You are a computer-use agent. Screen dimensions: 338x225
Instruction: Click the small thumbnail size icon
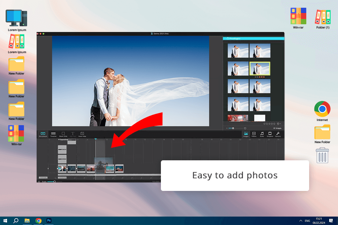point(227,128)
